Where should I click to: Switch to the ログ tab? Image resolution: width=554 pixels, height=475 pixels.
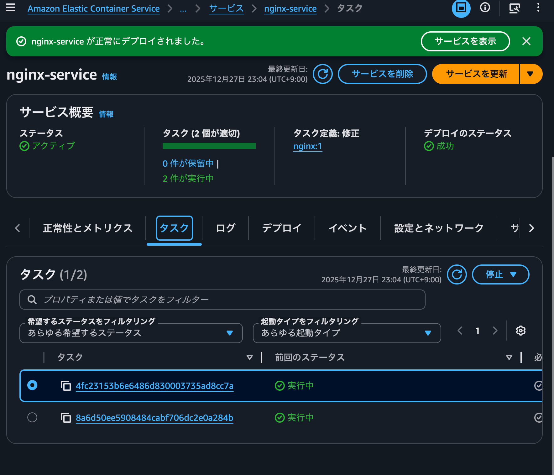click(x=225, y=228)
